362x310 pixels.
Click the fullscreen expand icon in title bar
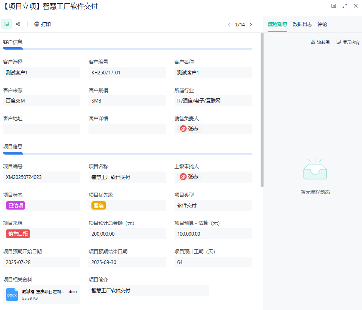point(345,6)
